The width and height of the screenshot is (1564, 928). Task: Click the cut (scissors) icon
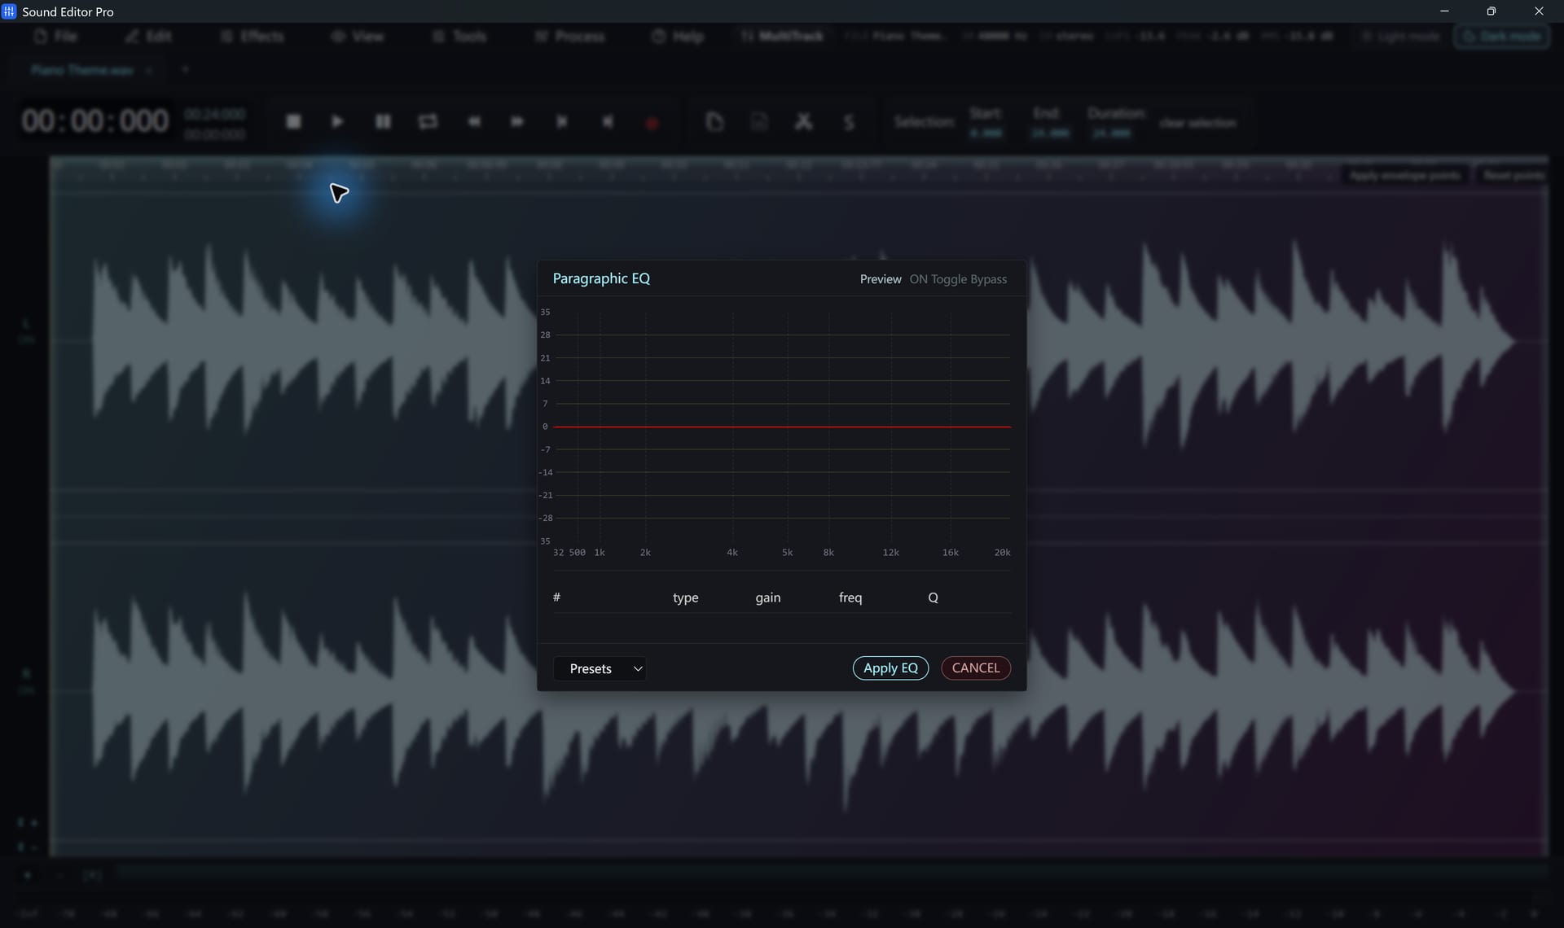click(x=803, y=121)
